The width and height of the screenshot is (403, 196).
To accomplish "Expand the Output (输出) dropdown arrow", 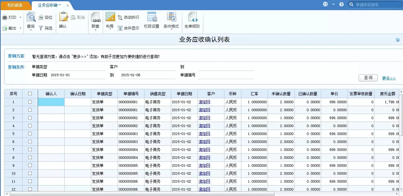I will click(x=20, y=28).
